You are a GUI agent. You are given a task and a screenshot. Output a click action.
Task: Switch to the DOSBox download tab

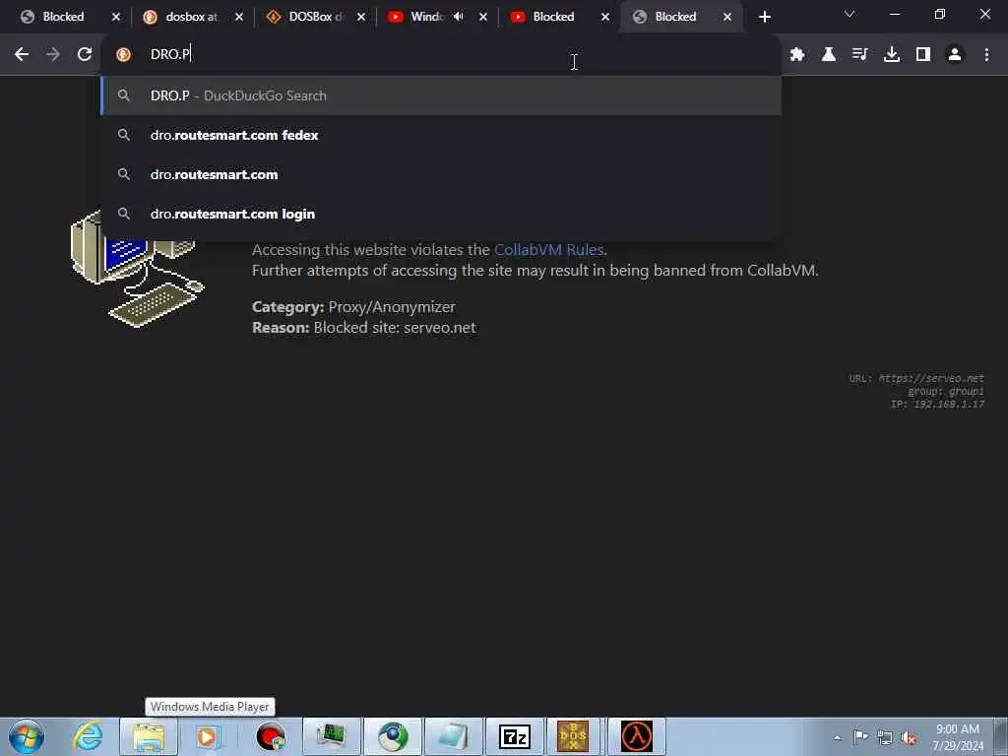pos(315,17)
